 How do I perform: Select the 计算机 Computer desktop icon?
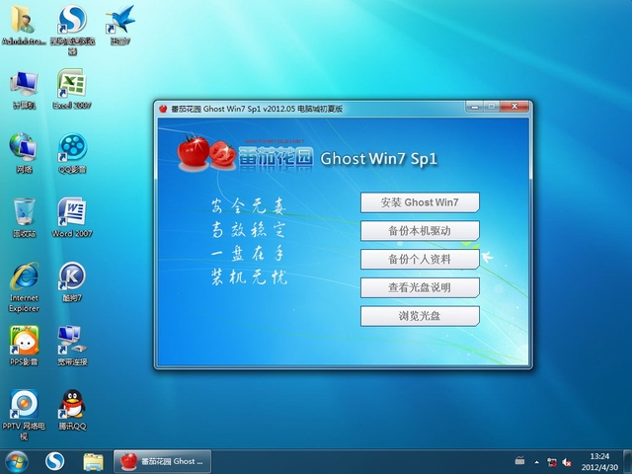[24, 90]
